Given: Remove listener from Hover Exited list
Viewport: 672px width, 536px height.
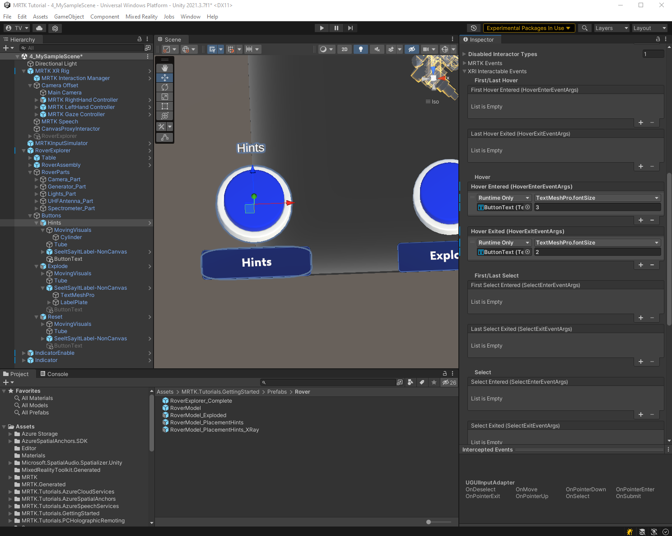Looking at the screenshot, I should pyautogui.click(x=652, y=265).
